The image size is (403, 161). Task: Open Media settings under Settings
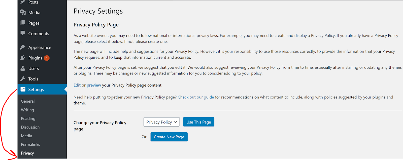coord(26,136)
